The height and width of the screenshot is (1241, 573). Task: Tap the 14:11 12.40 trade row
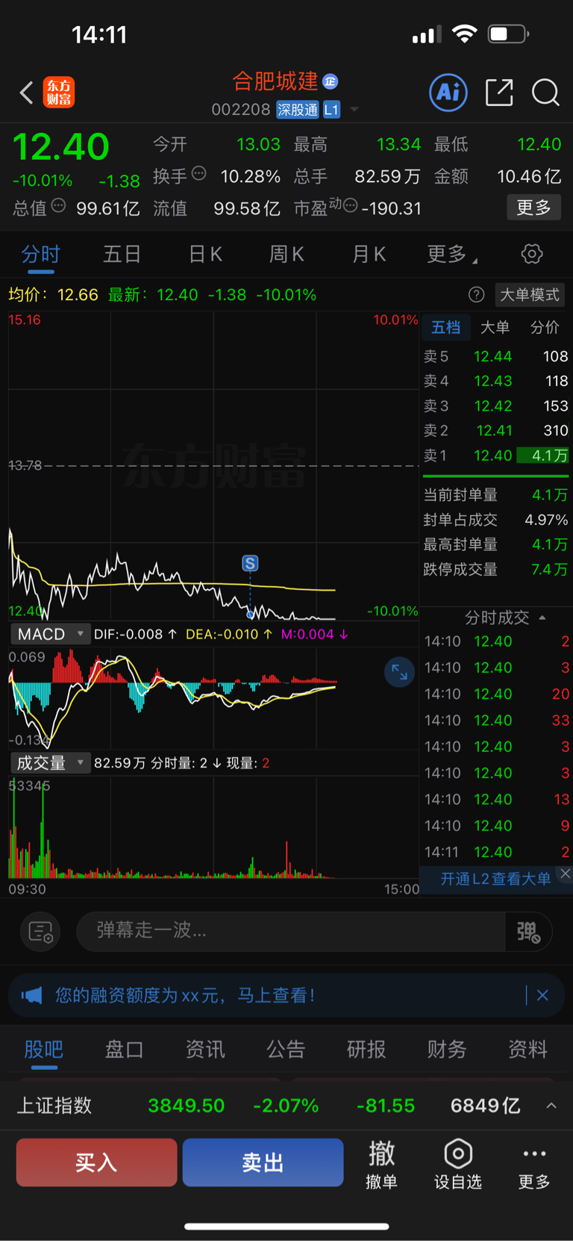(x=496, y=852)
